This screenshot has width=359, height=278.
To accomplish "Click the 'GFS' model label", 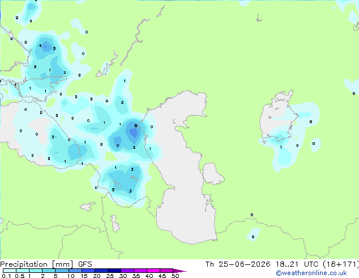I will pyautogui.click(x=85, y=264).
